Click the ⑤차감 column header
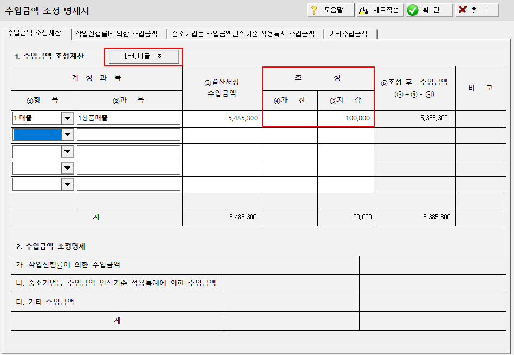The width and height of the screenshot is (514, 355). pos(346,101)
